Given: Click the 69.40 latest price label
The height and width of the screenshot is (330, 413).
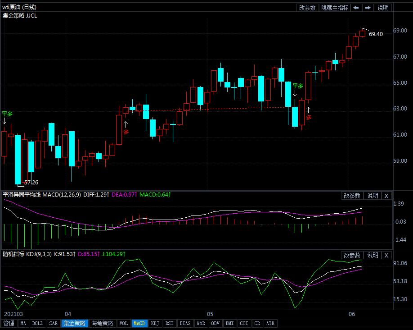Looking at the screenshot, I should tap(376, 34).
